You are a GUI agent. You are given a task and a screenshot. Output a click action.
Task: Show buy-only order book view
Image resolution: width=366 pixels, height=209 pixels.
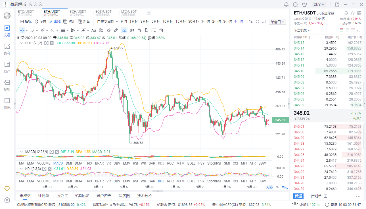tap(347, 30)
